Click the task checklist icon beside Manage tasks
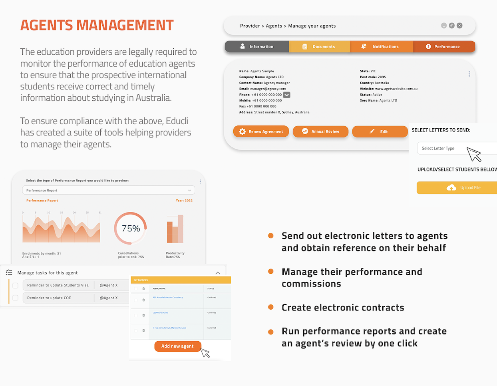Screen dimensions: 497x386 coord(9,273)
